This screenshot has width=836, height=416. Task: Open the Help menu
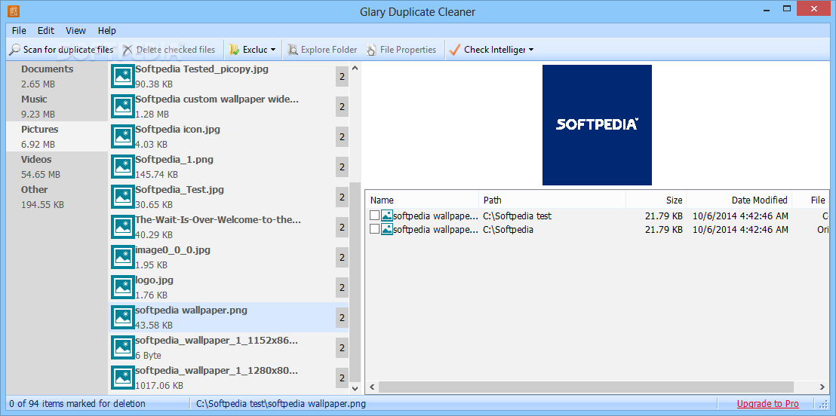[x=106, y=30]
